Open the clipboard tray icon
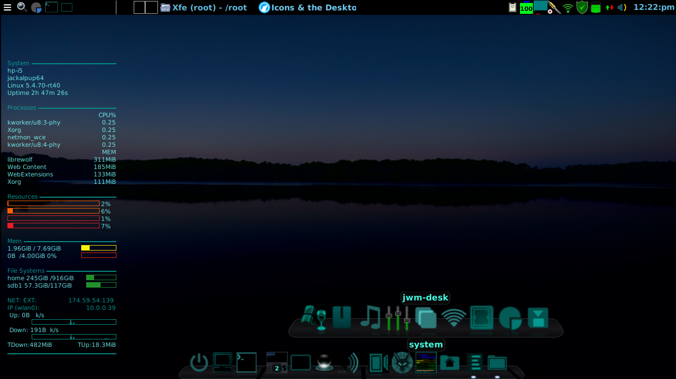 (x=513, y=7)
